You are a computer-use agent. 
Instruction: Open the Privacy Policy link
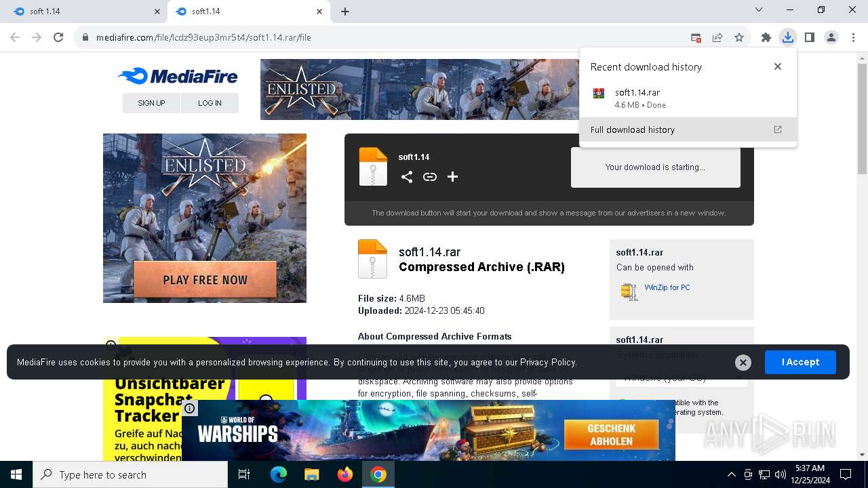coord(548,362)
